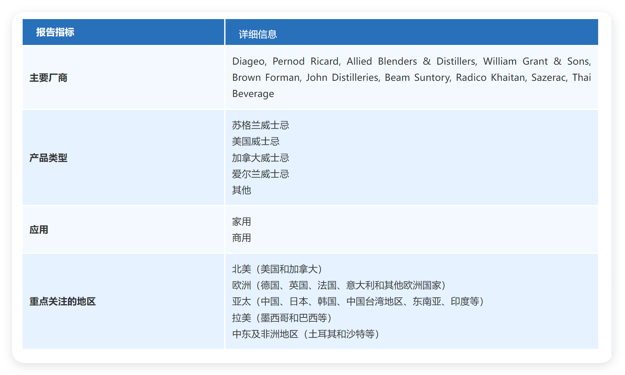
Task: Click the 家用 application entry
Action: pyautogui.click(x=241, y=221)
